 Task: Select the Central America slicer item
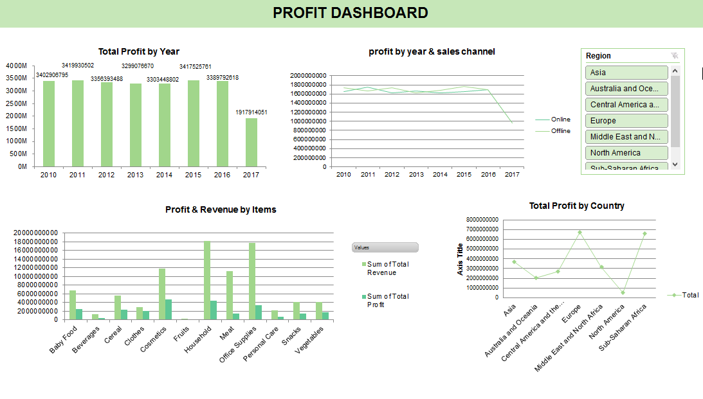(x=626, y=104)
